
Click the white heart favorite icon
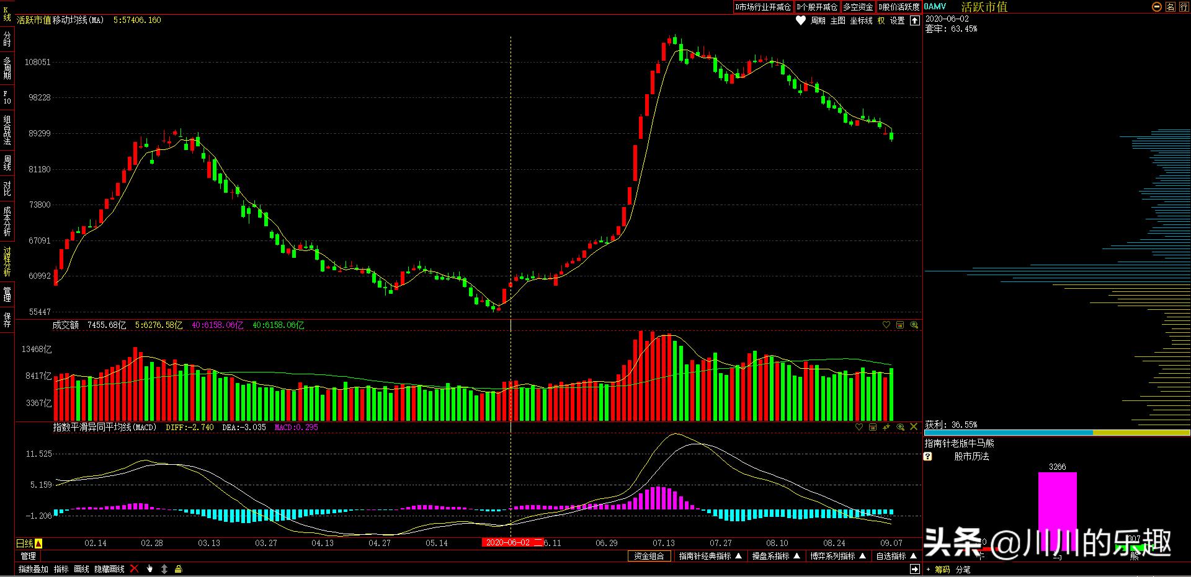coord(800,20)
